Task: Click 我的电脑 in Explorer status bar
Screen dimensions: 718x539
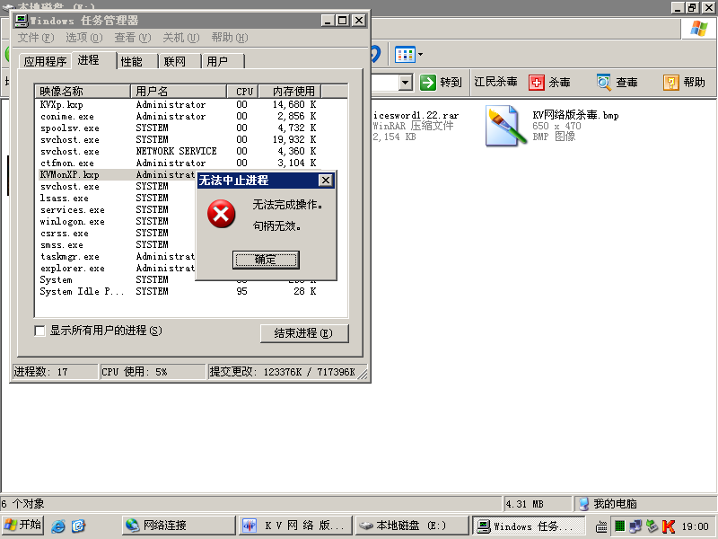Action: [615, 504]
